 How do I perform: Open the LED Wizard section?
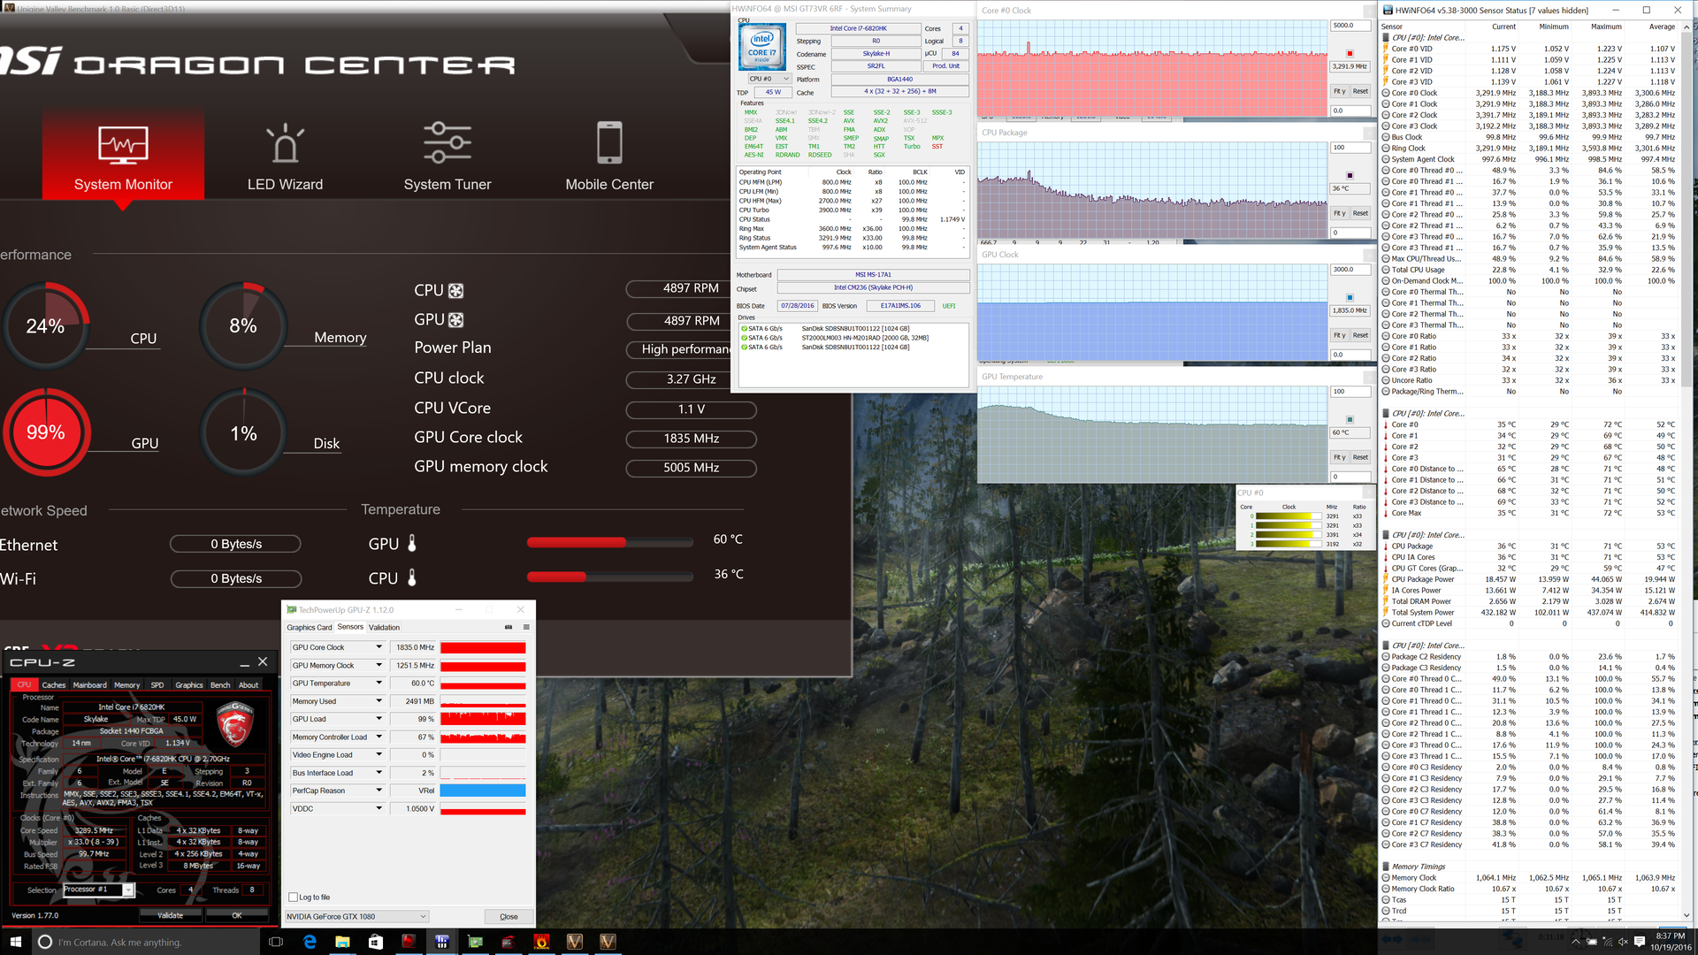pos(285,155)
